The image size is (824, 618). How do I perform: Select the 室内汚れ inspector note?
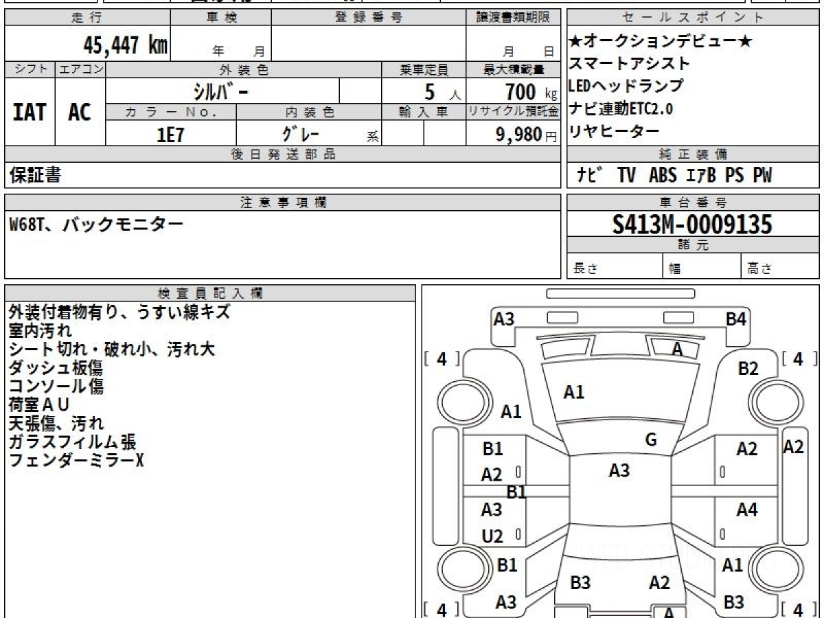(x=41, y=330)
